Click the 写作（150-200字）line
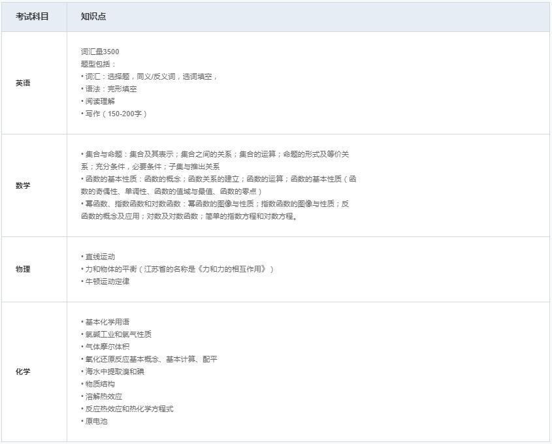The image size is (552, 444). (x=114, y=114)
